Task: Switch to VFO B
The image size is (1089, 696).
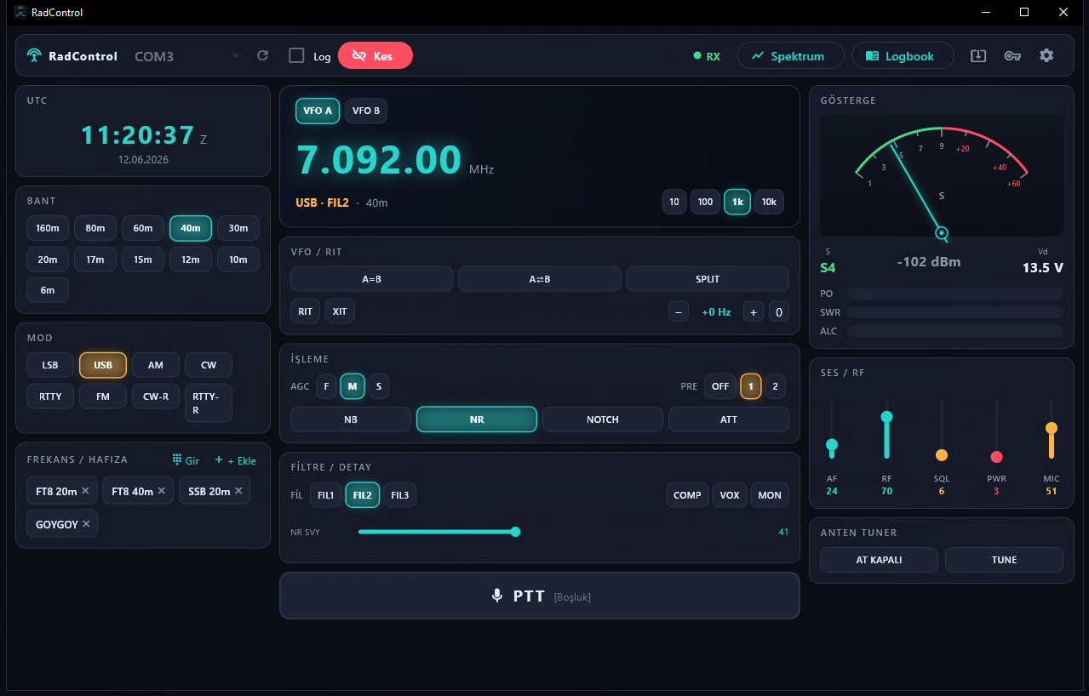Action: point(366,111)
